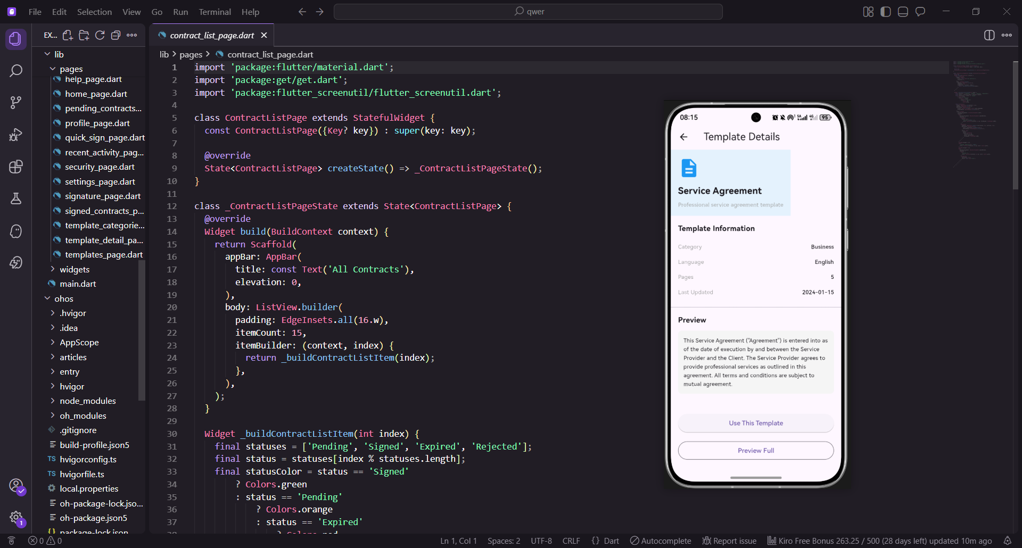Click Report issue in status bar

pyautogui.click(x=729, y=541)
